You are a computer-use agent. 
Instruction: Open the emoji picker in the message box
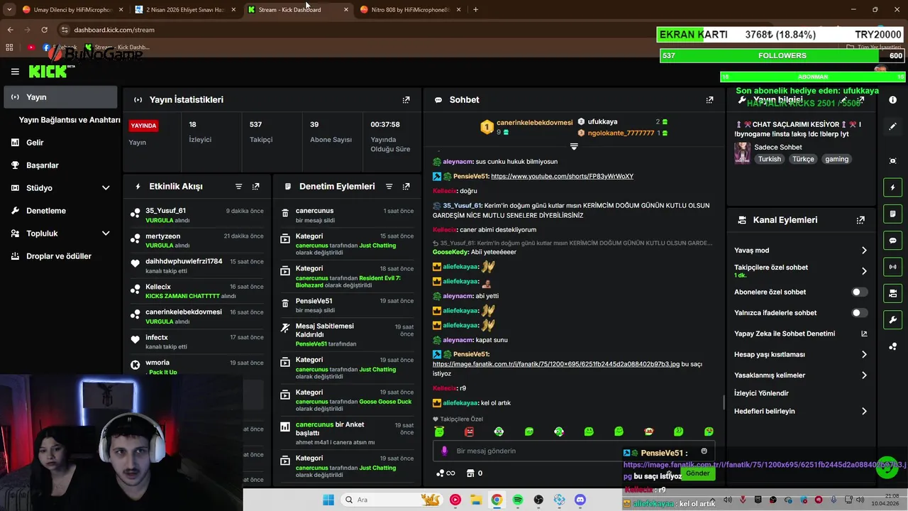(x=704, y=451)
